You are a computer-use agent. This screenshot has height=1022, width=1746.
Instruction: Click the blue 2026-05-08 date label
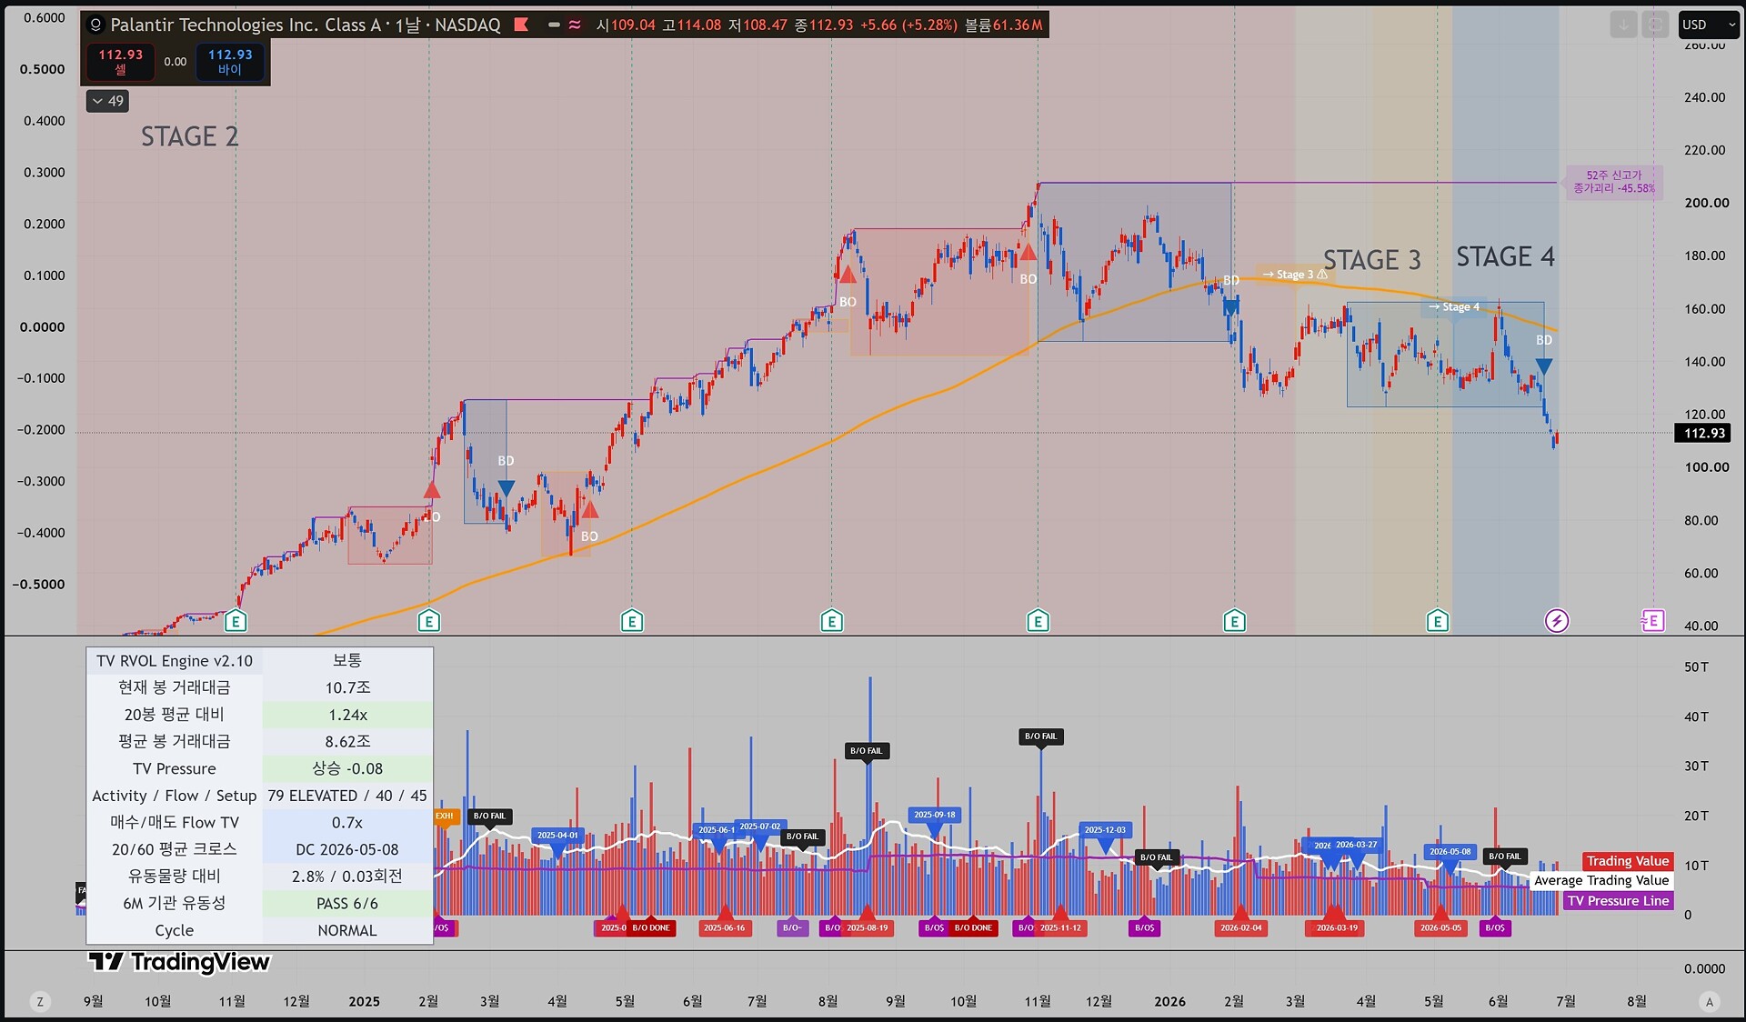coord(1450,852)
